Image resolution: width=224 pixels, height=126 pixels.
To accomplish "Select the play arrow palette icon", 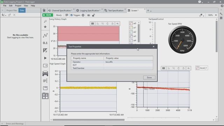I will tap(45, 58).
